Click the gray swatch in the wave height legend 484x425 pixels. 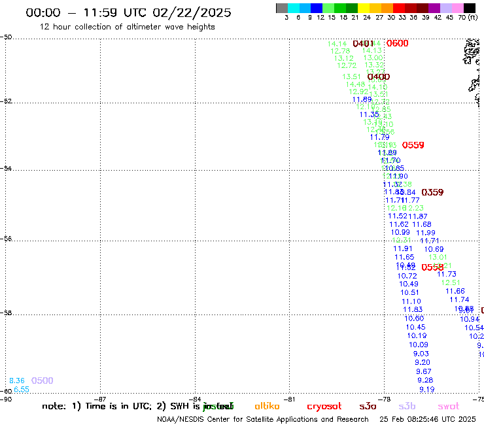point(282,8)
